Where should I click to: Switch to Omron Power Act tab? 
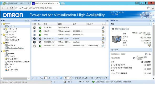[45, 3]
